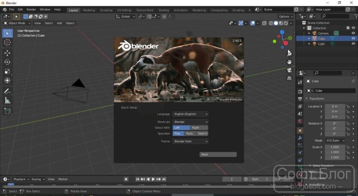Image resolution: width=358 pixels, height=196 pixels.
Task: Click the Z axis of navigation gizmo
Action: click(x=282, y=32)
